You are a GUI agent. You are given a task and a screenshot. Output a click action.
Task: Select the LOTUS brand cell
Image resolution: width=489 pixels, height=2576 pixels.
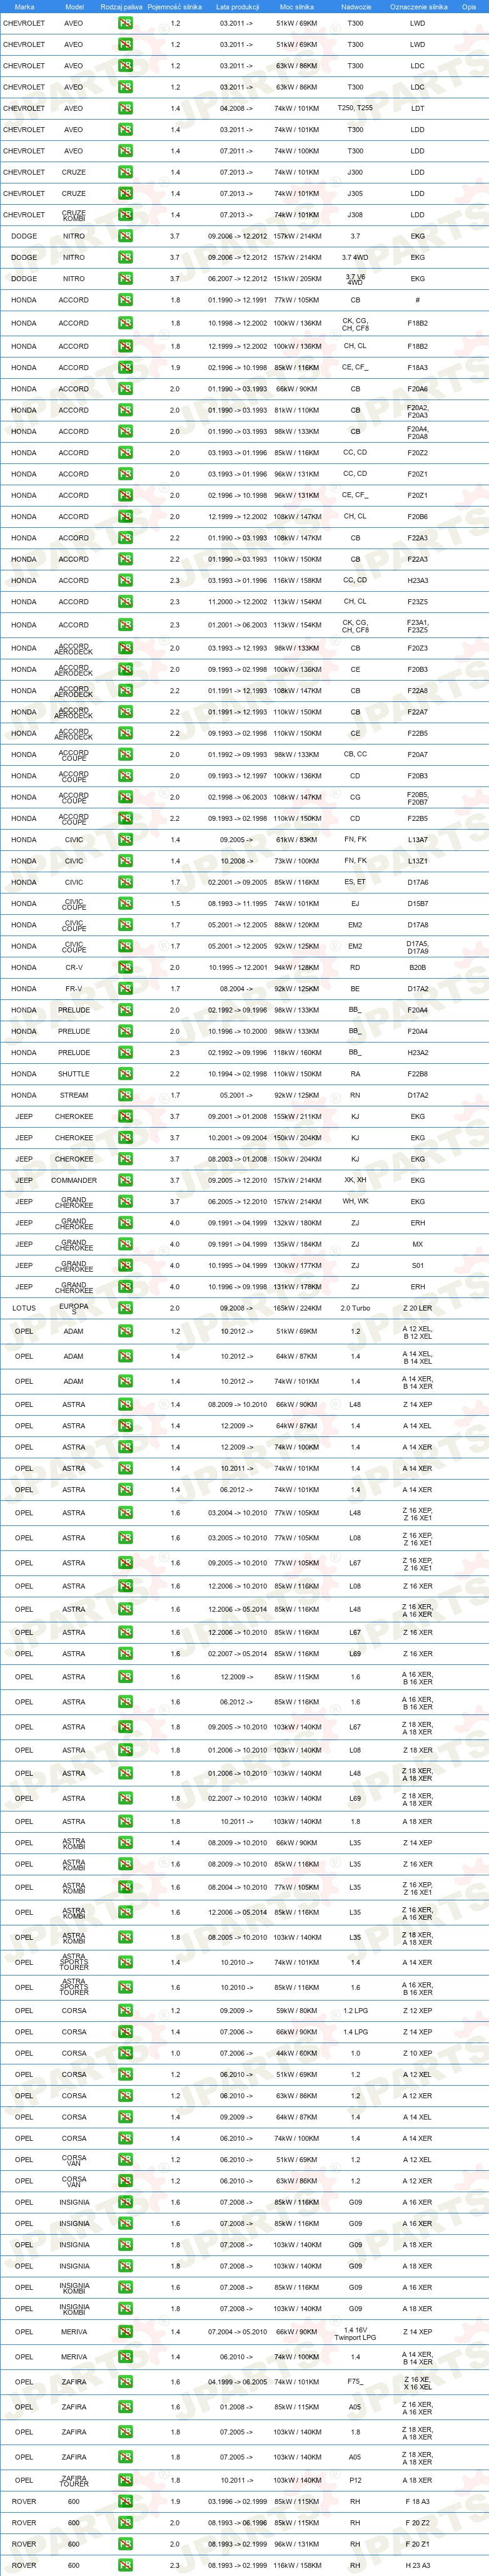[24, 1308]
